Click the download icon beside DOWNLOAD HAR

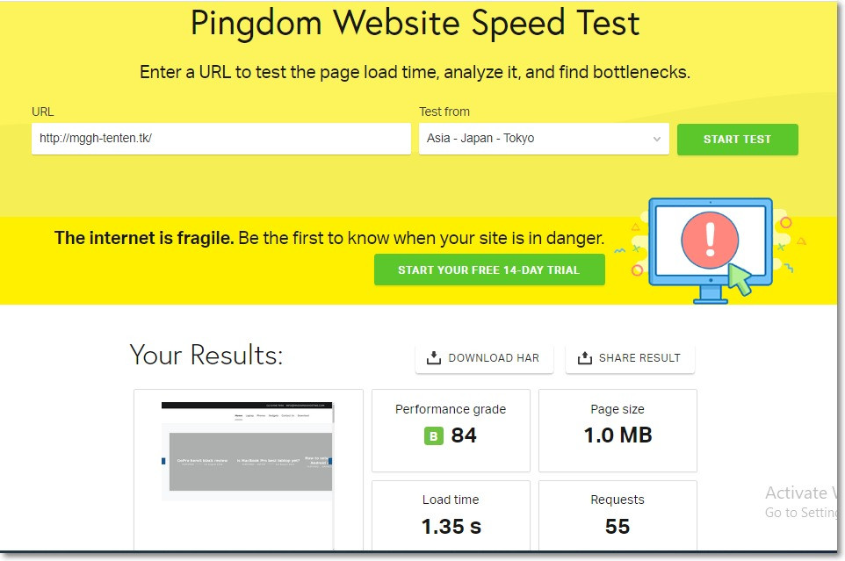click(433, 357)
